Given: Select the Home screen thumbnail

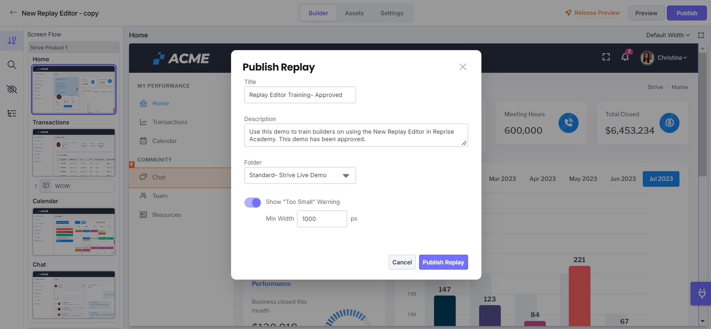Looking at the screenshot, I should (74, 89).
